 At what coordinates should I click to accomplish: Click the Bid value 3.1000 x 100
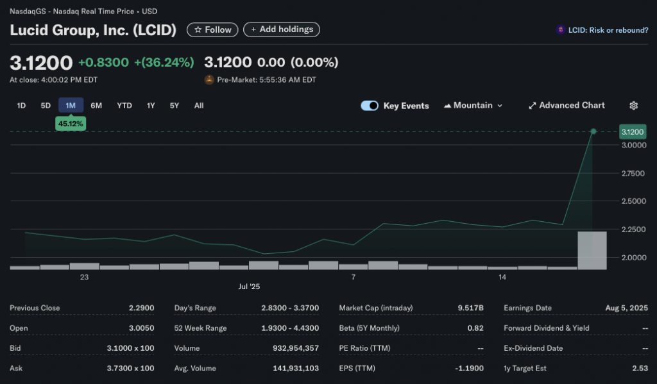[x=130, y=348]
